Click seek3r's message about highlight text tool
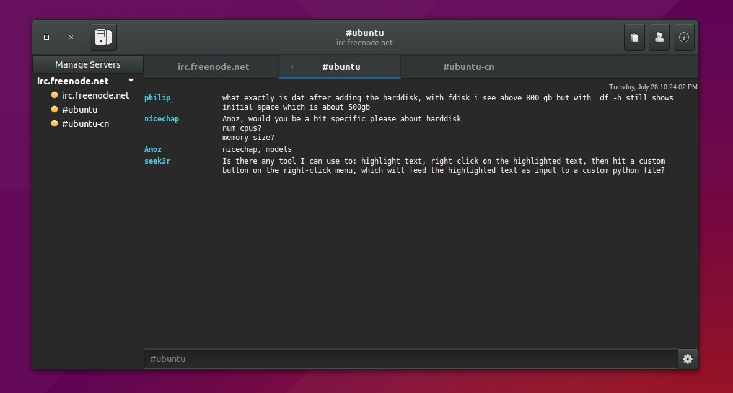Screen dimensions: 733x393 tap(444, 166)
